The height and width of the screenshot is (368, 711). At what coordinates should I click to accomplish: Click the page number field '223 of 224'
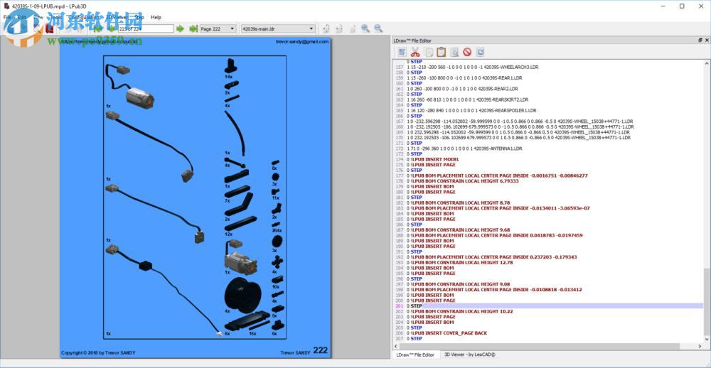(146, 28)
